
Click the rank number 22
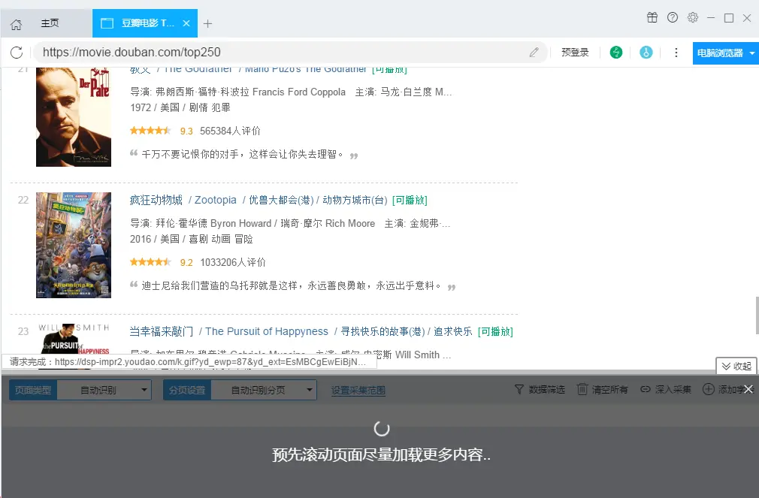coord(23,200)
